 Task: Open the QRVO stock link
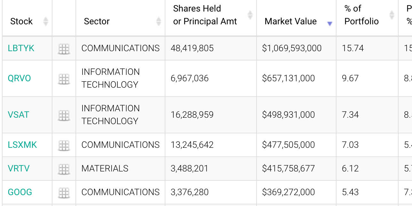pyautogui.click(x=19, y=78)
